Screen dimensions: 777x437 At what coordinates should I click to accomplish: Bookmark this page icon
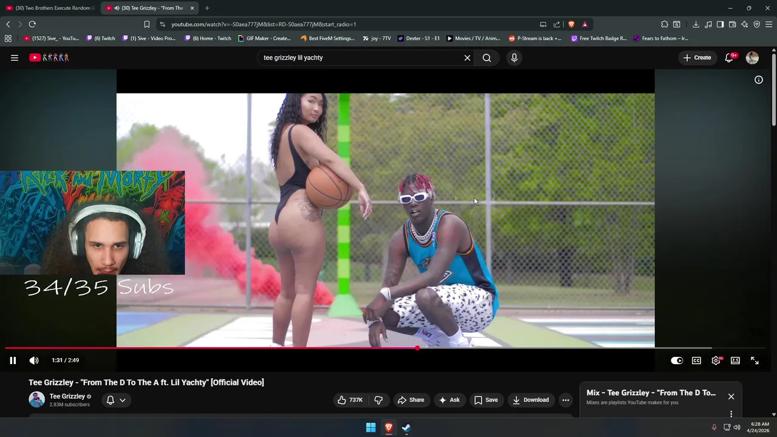pos(146,24)
